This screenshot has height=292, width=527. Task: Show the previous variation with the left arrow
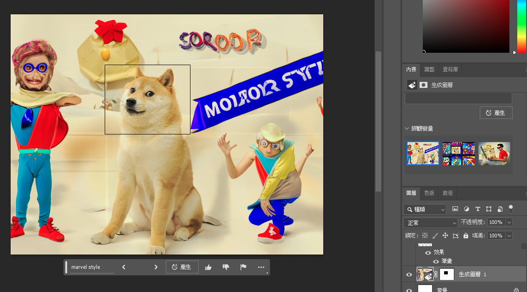click(x=124, y=267)
